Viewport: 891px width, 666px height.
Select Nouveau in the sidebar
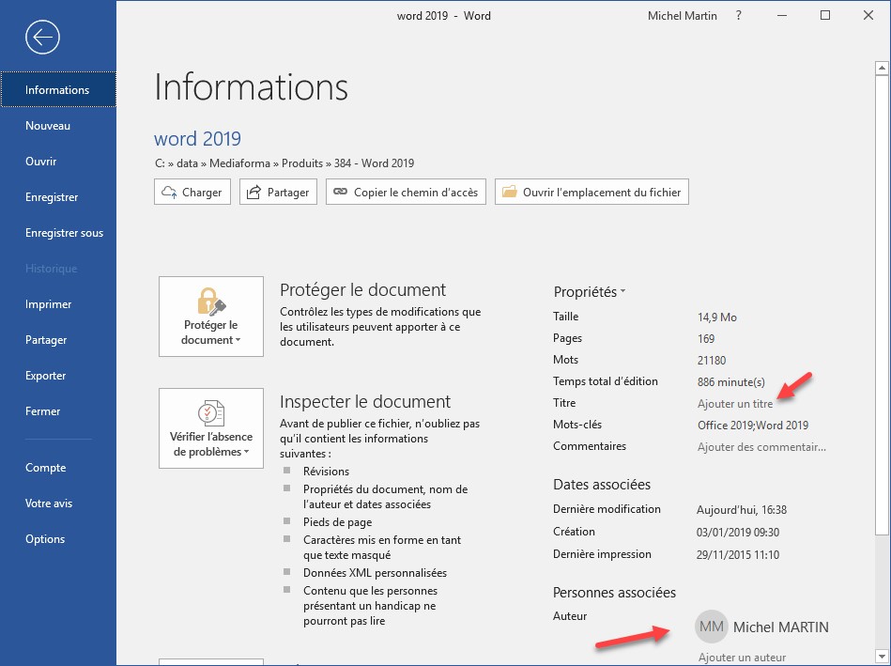48,126
